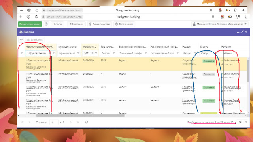Go back in the lower browser bar
253x142 pixels.
[21, 17]
